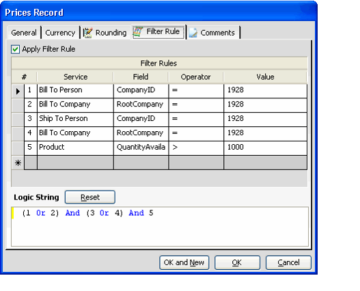Cancel the Prices Record dialog
Screen dimensions: 360x291
(x=288, y=262)
